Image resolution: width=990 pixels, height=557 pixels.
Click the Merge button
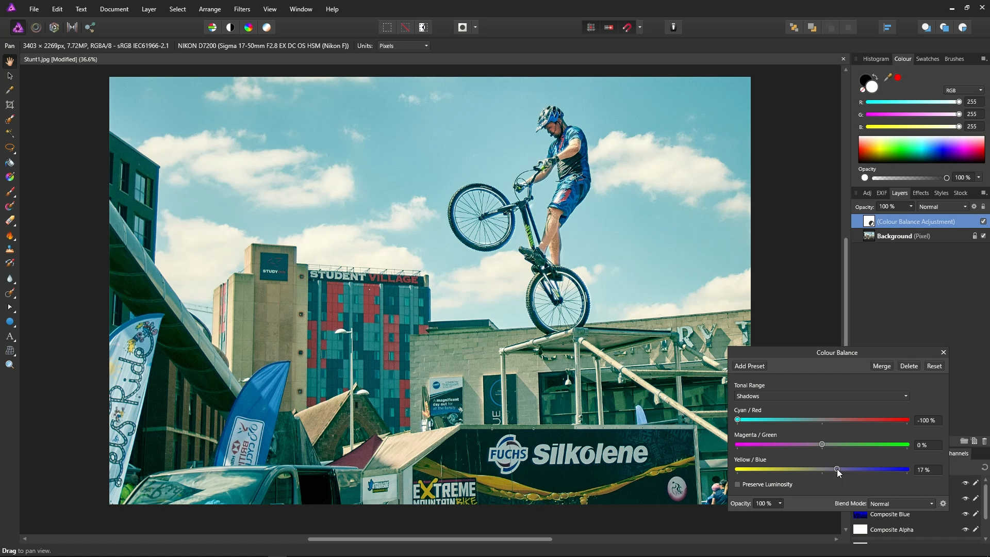tap(881, 366)
